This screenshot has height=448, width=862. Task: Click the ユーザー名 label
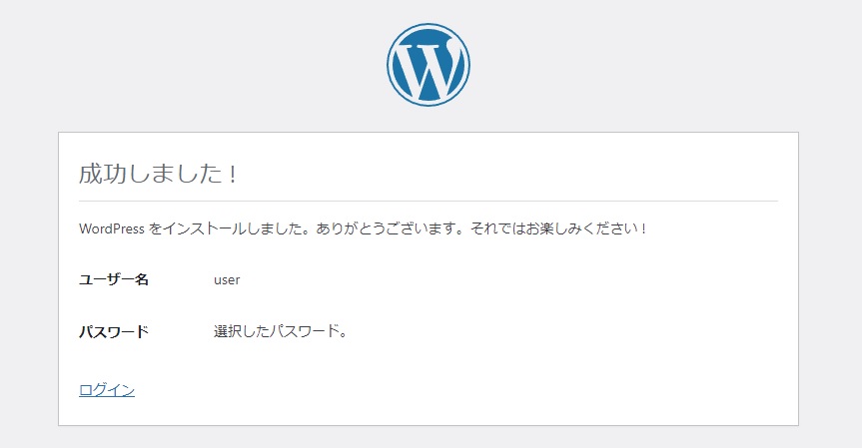click(113, 279)
